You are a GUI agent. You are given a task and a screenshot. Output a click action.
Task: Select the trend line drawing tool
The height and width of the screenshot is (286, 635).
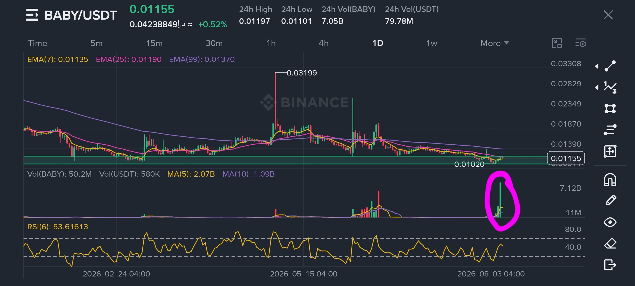610,66
